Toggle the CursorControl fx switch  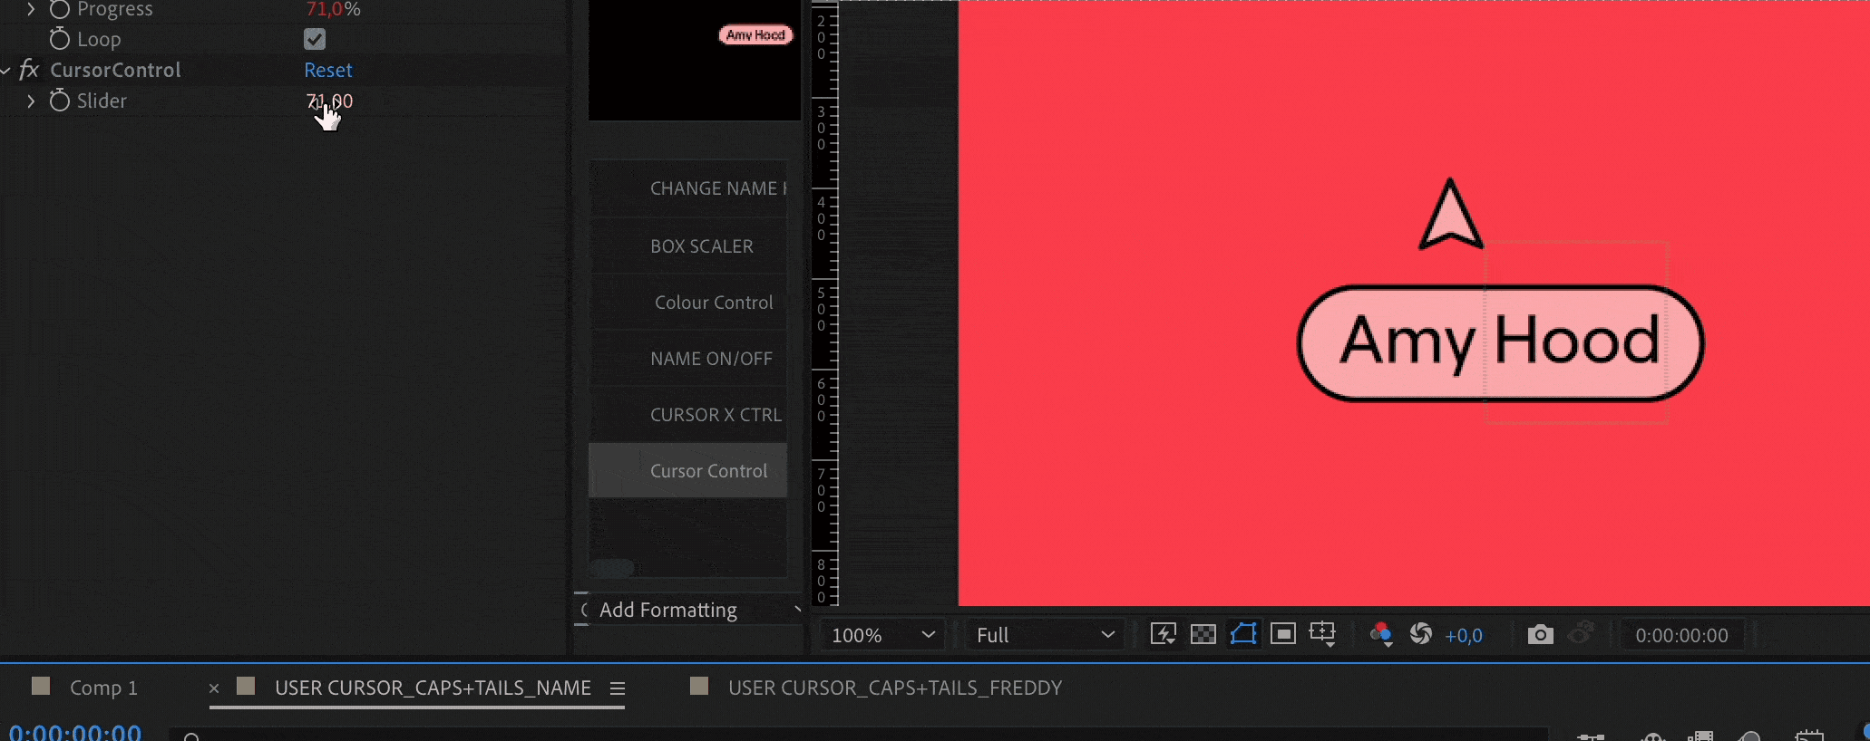(29, 70)
